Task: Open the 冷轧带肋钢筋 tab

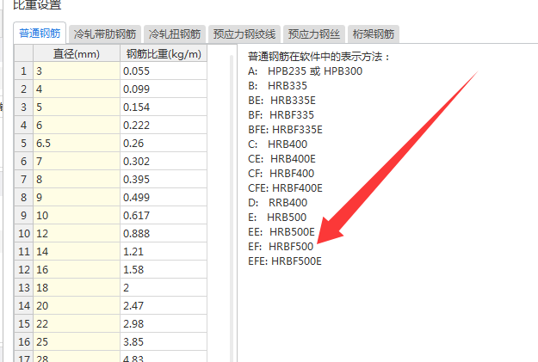Action: point(105,34)
